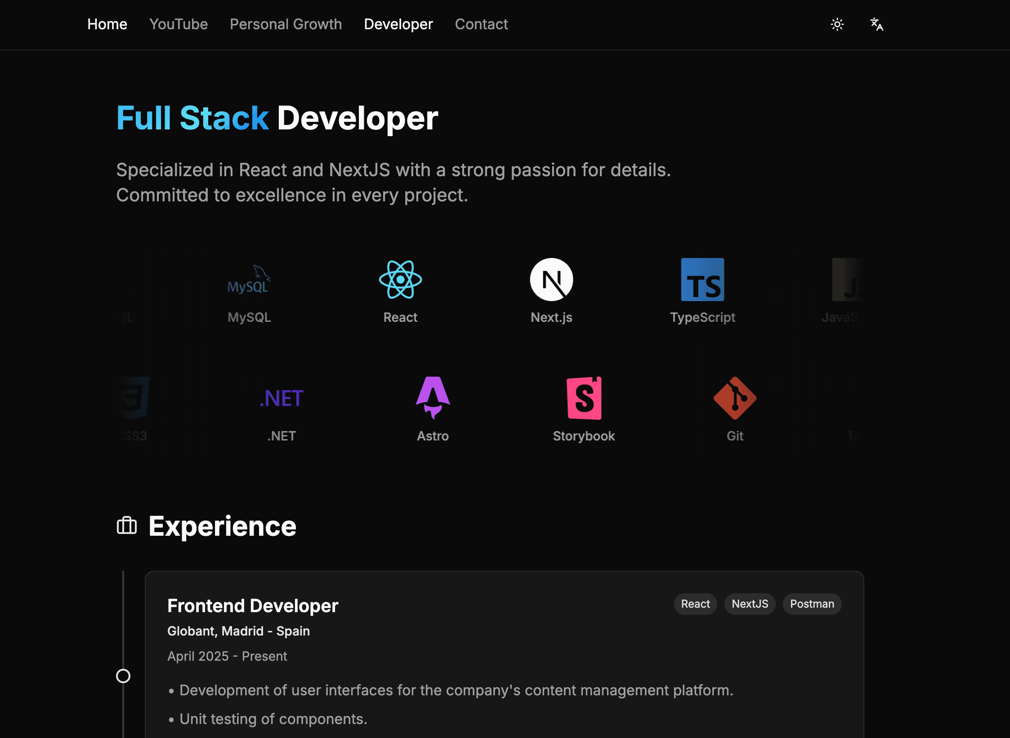Image resolution: width=1010 pixels, height=738 pixels.
Task: Click the Git diamond logo
Action: [x=735, y=398]
